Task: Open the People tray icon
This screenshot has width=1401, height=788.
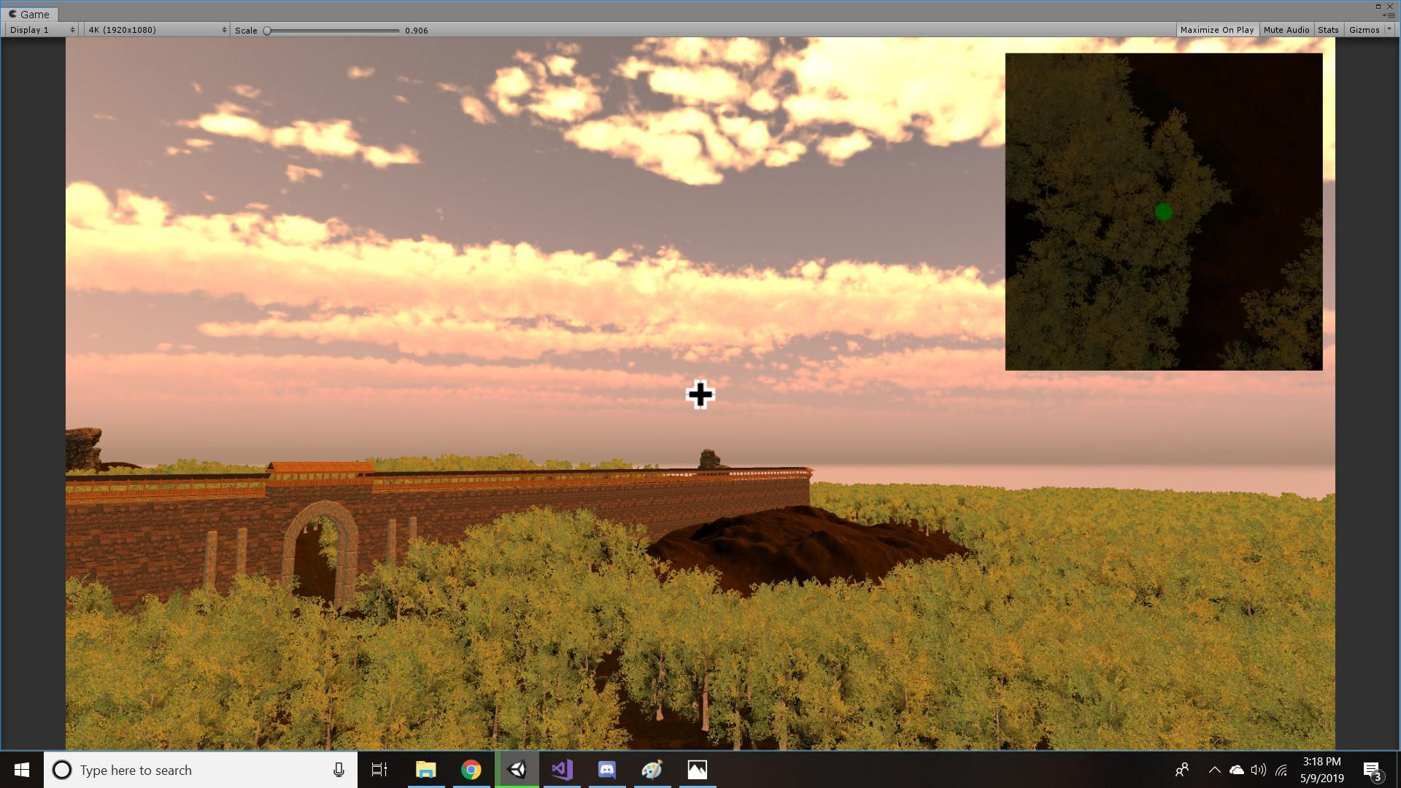Action: [x=1182, y=770]
